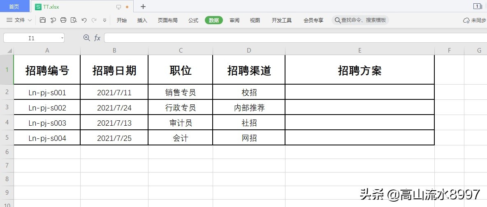The width and height of the screenshot is (487, 207).
Task: Select the 社招 cell
Action: [249, 123]
